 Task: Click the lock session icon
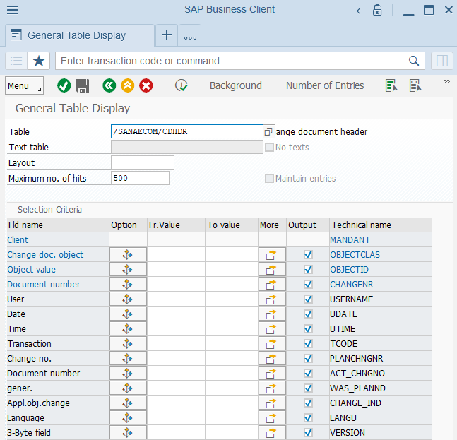[x=377, y=10]
